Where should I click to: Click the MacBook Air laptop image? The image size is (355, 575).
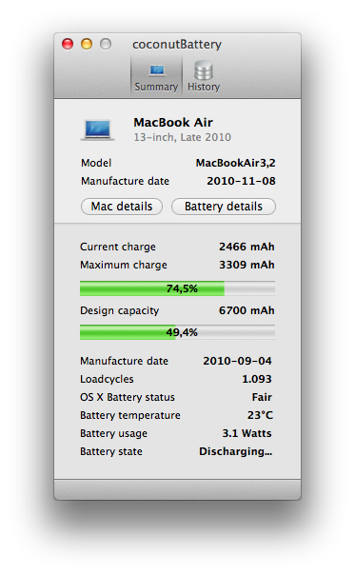(x=97, y=129)
